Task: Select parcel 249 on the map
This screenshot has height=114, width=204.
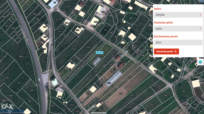Action: coord(60,31)
